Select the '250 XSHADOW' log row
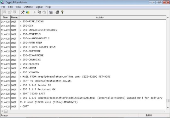 click(x=83, y=72)
